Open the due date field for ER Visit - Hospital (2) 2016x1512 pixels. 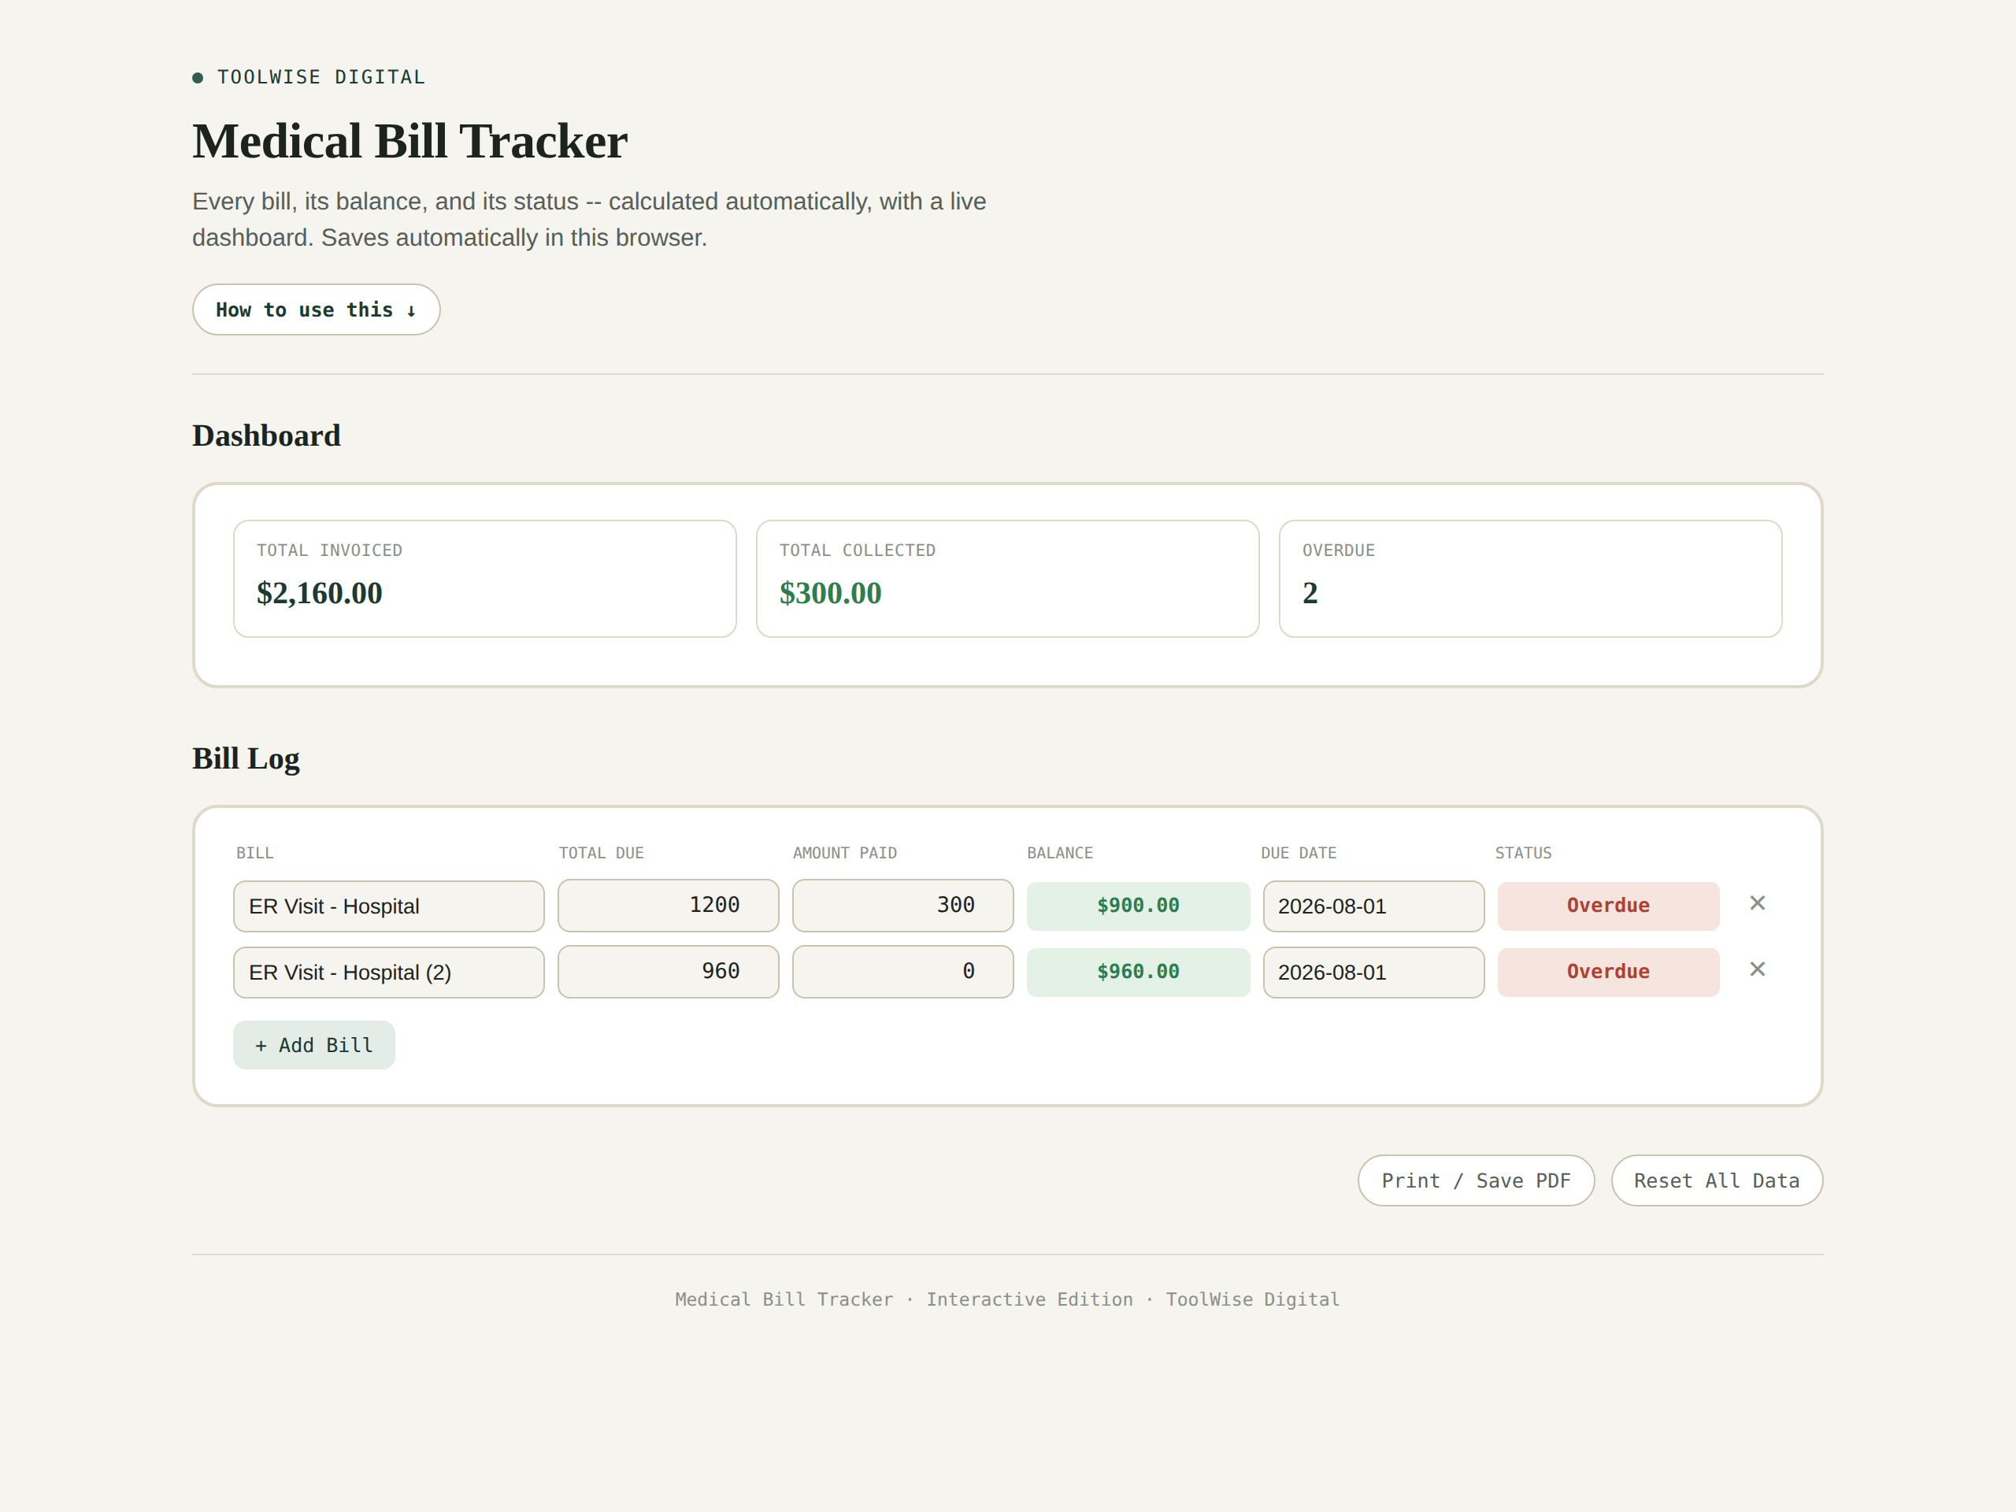click(x=1373, y=973)
